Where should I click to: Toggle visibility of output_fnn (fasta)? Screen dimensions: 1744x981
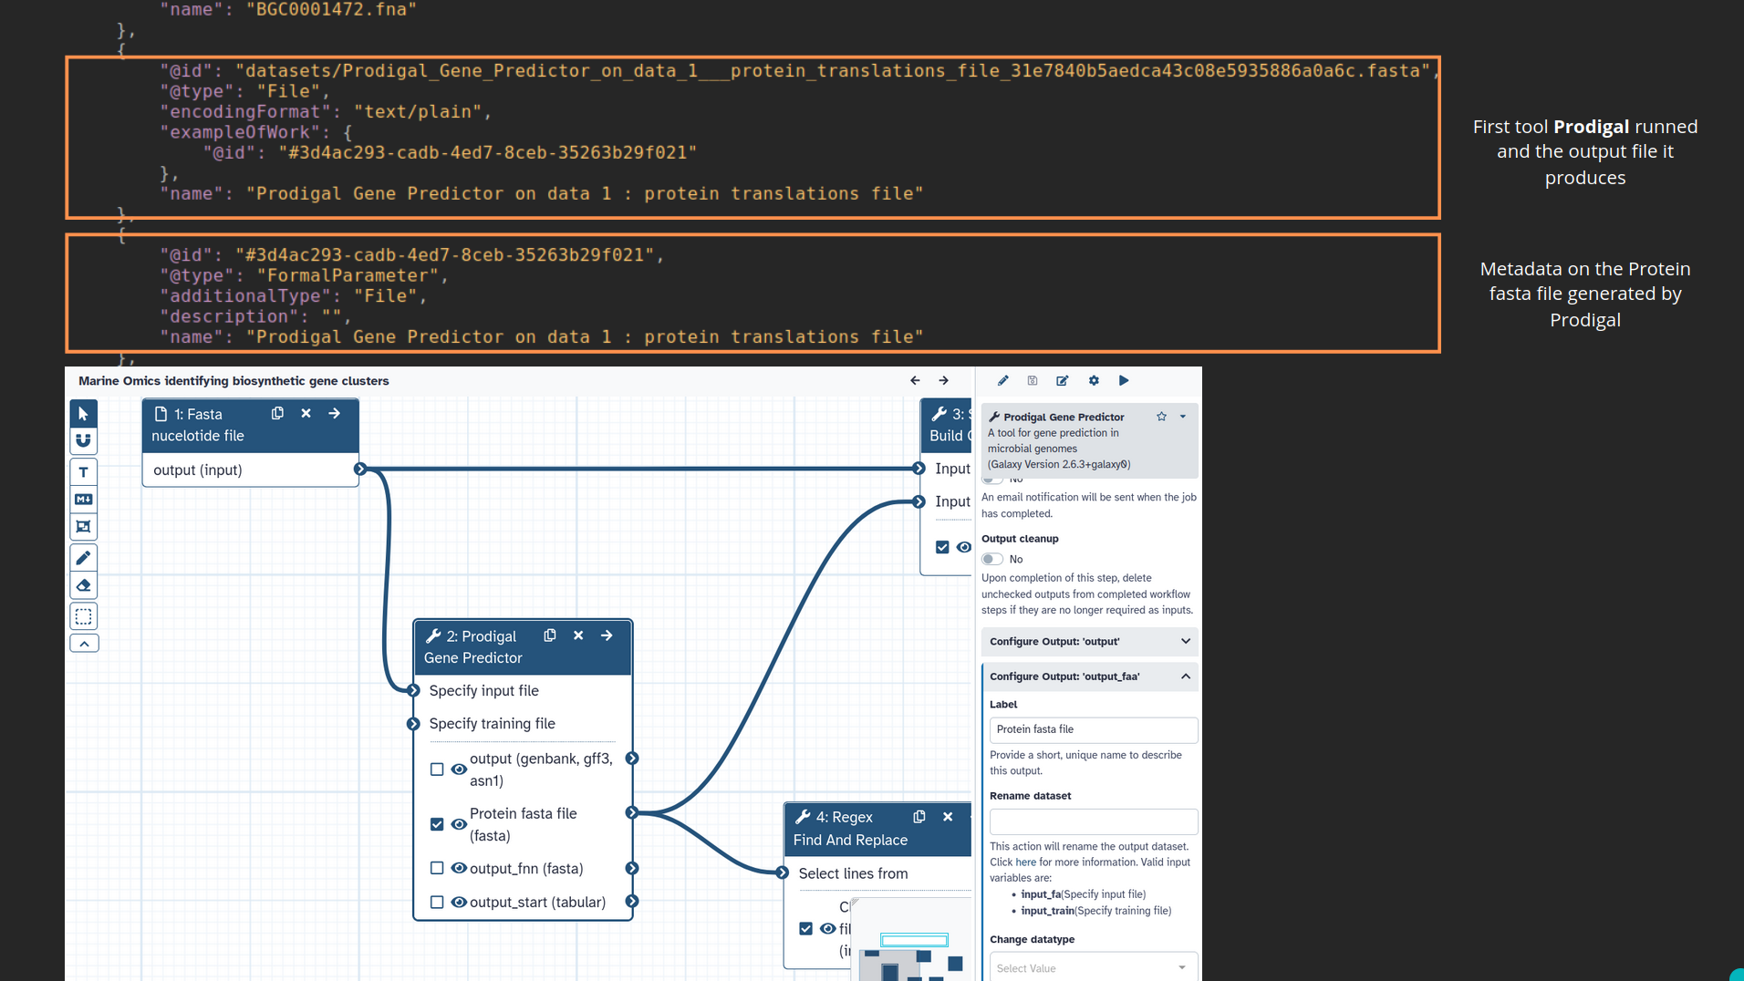(x=459, y=868)
